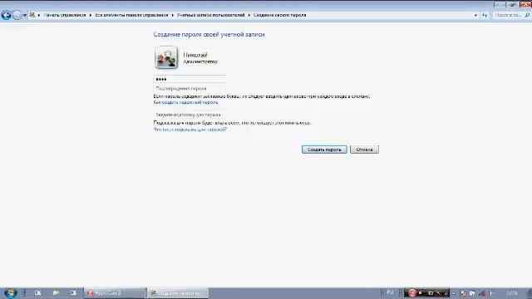
Task: Refresh the page with address bar refresh icon
Action: (x=485, y=15)
